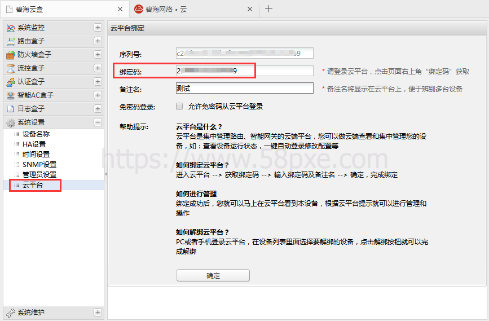Click grid icon beside 设备名称
489x321 pixels.
click(16, 134)
